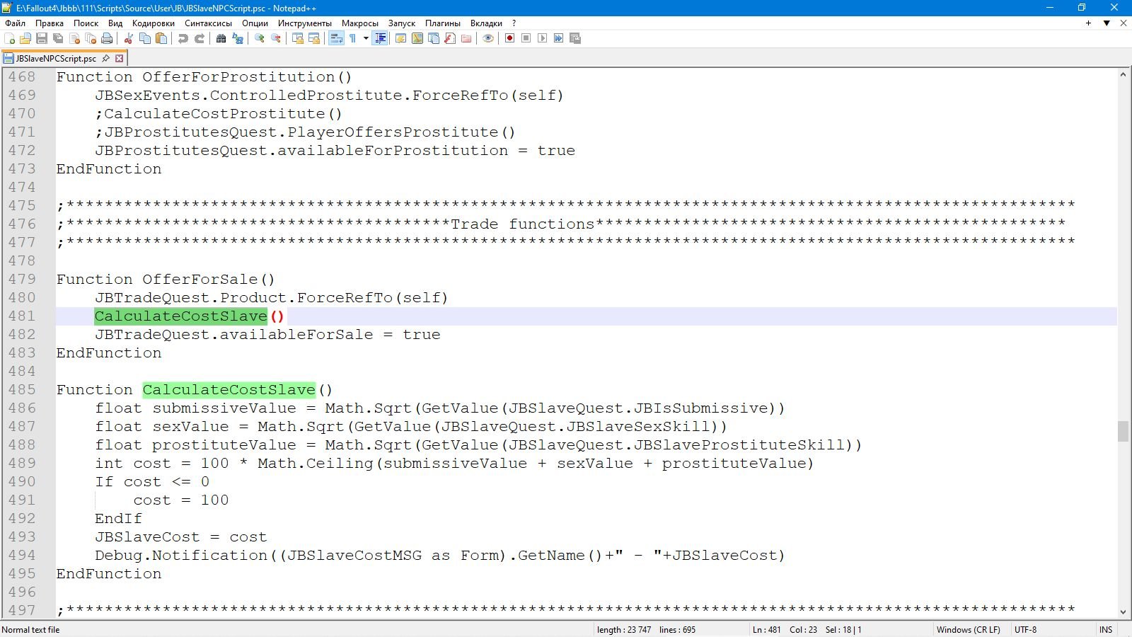Toggle Show All Characters pilcrow icon

point(352,38)
